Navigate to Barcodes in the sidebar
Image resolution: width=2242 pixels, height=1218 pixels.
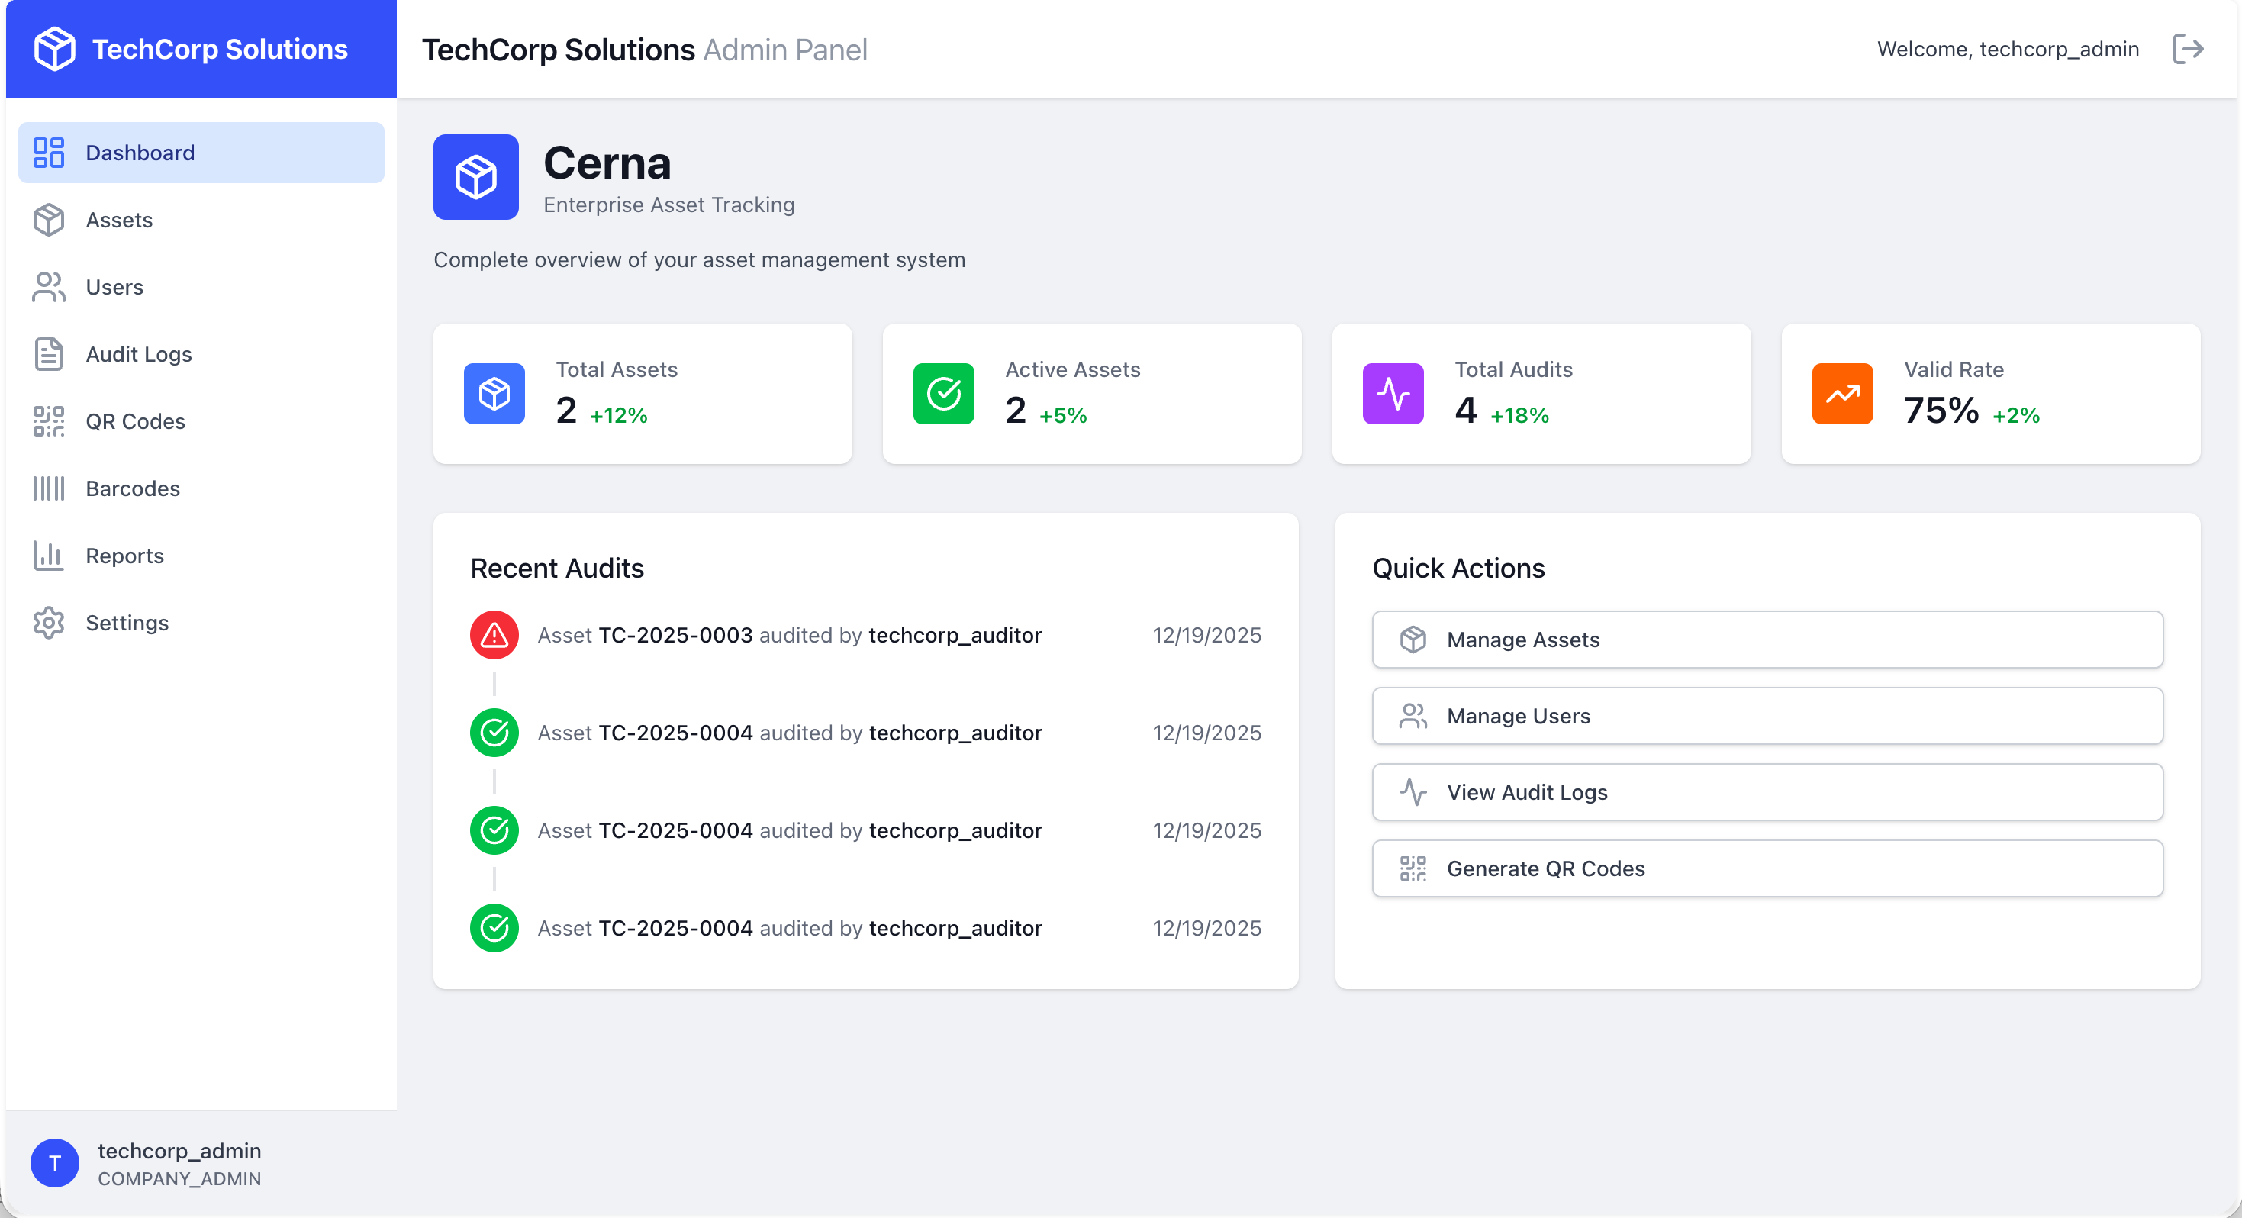[132, 488]
